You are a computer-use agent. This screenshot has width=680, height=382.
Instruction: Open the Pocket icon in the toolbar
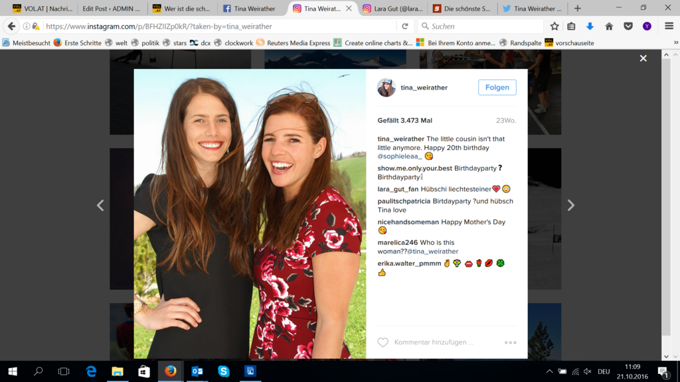628,27
